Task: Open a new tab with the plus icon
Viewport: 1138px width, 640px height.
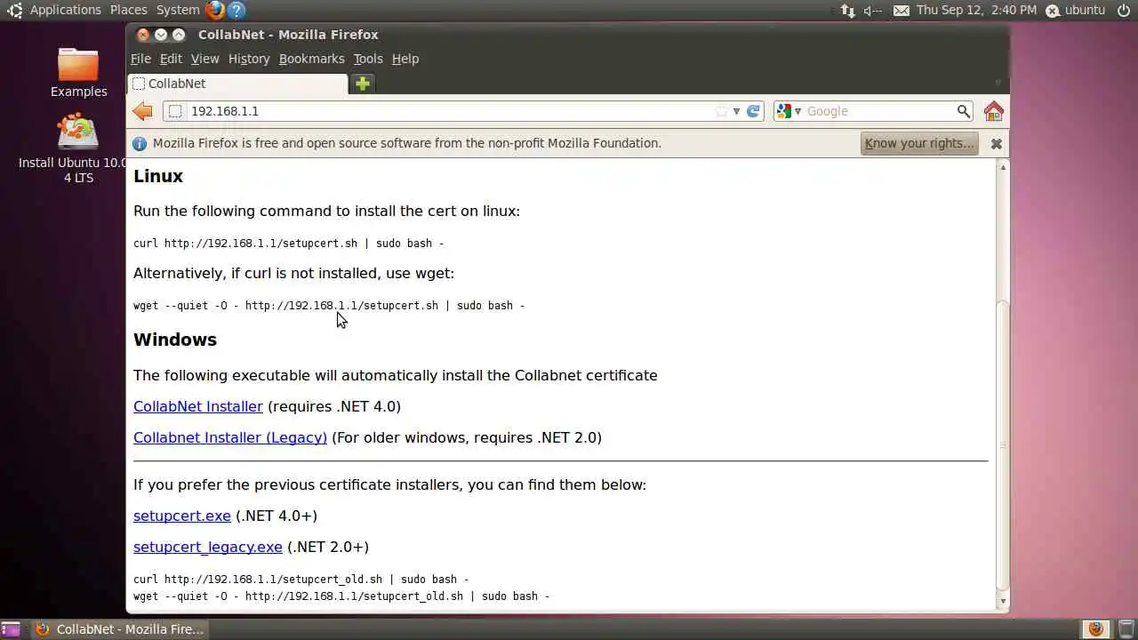Action: pyautogui.click(x=363, y=84)
